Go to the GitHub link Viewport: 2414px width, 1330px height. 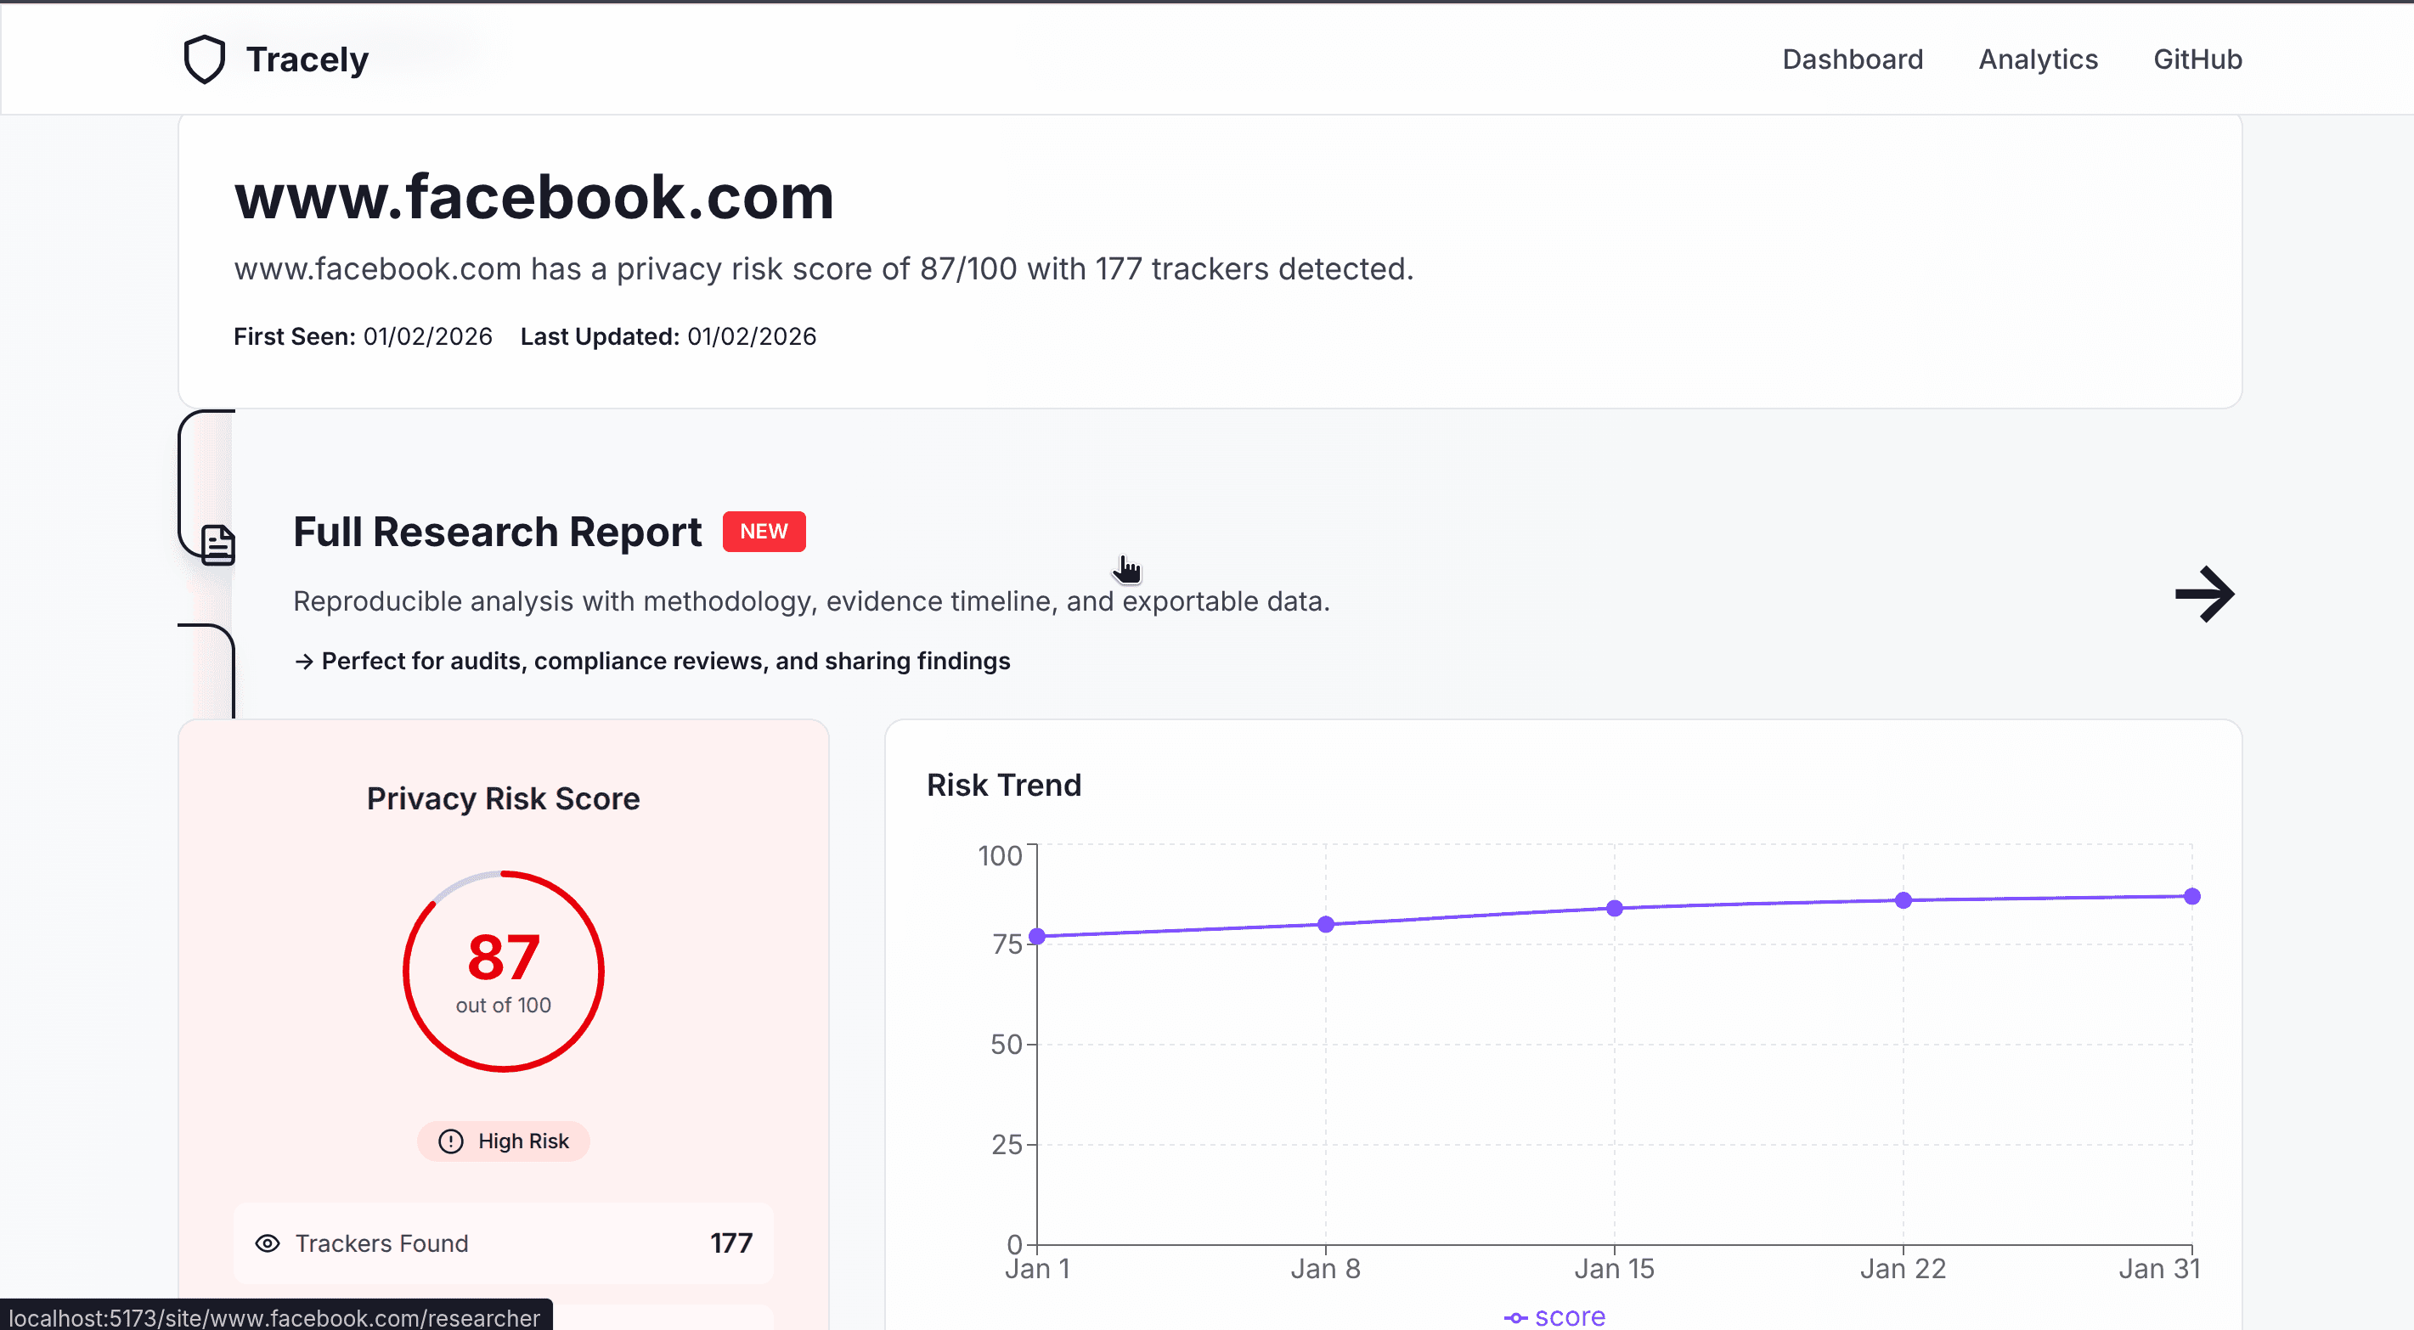[x=2197, y=59]
